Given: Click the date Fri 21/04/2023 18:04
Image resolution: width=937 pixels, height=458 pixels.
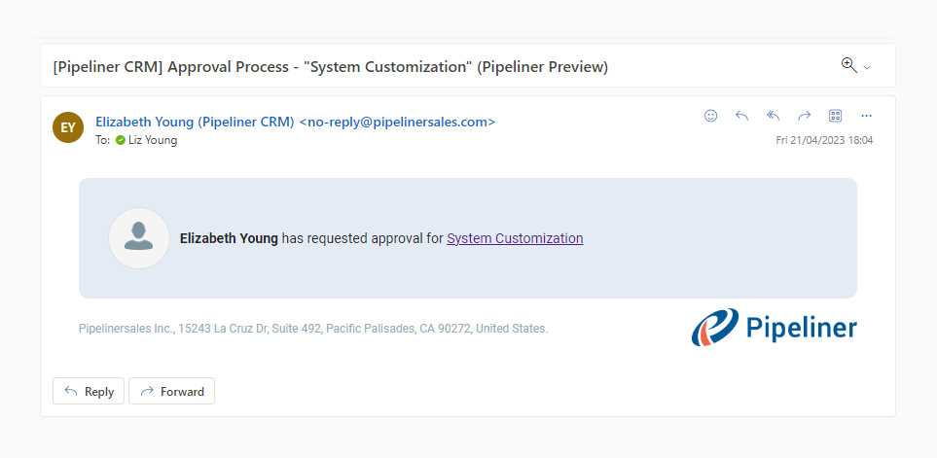Looking at the screenshot, I should coord(823,140).
